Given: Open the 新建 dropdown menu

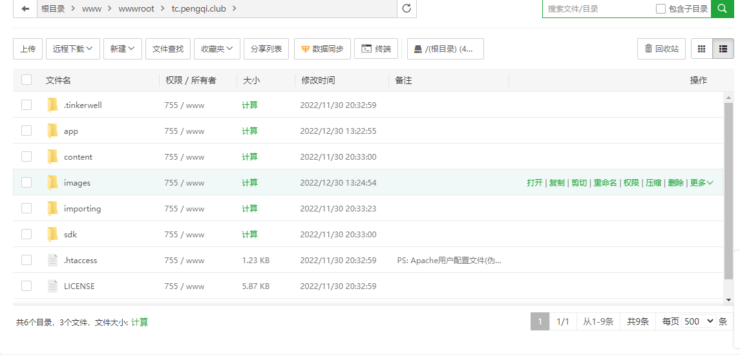Looking at the screenshot, I should [x=123, y=48].
